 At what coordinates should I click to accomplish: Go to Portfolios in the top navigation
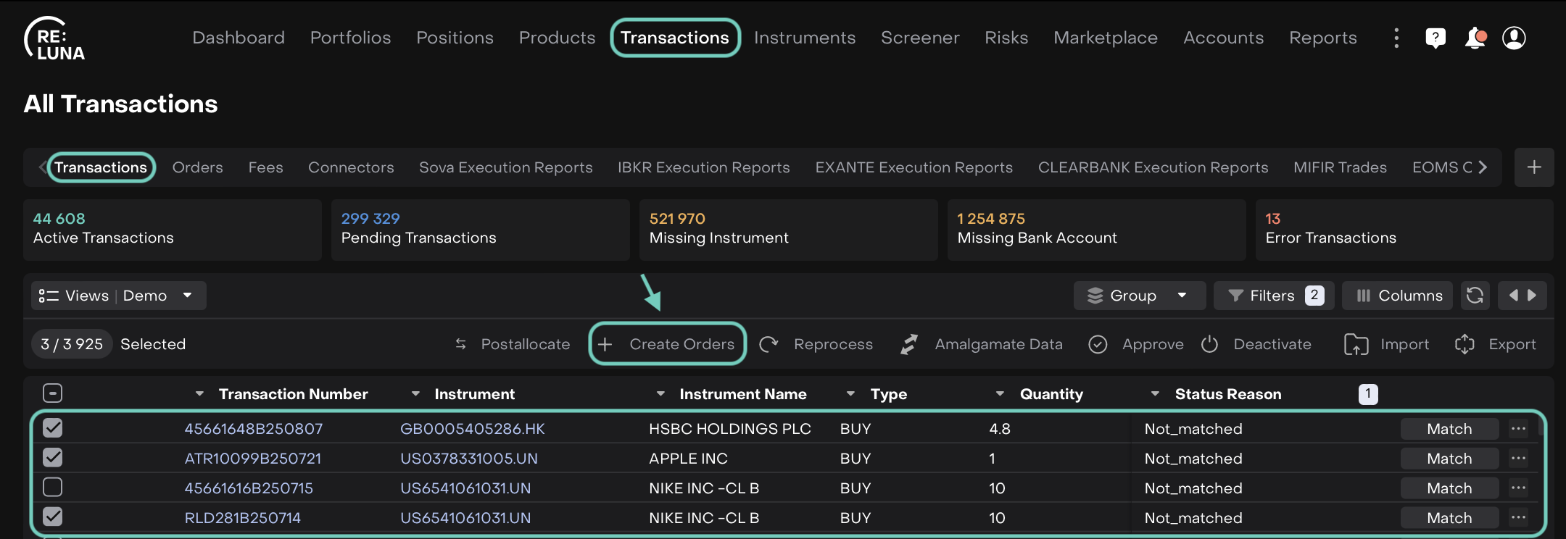point(350,38)
